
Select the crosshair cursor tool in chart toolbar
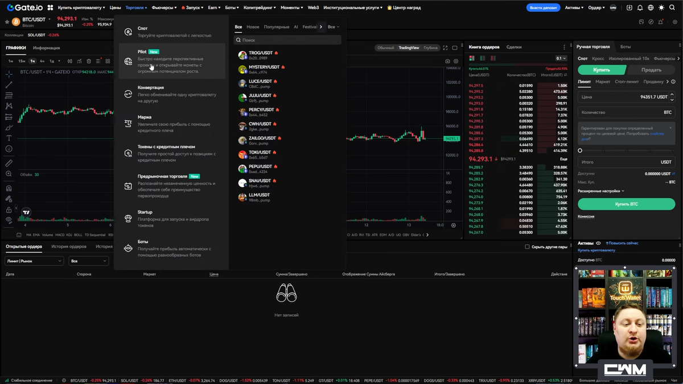coord(9,74)
